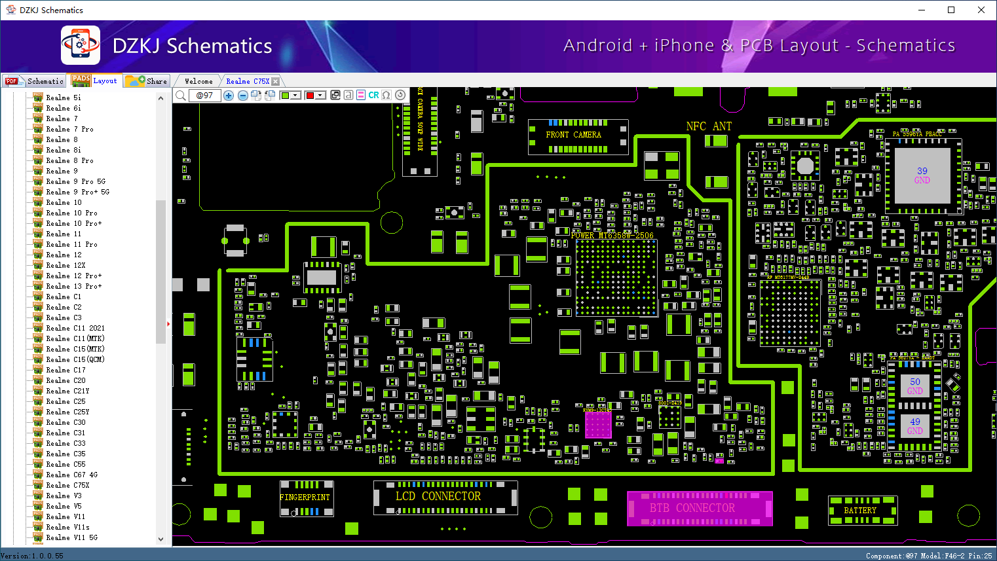Click the BATTERY connector on the board
Screen dimensions: 997x561
pyautogui.click(x=863, y=511)
